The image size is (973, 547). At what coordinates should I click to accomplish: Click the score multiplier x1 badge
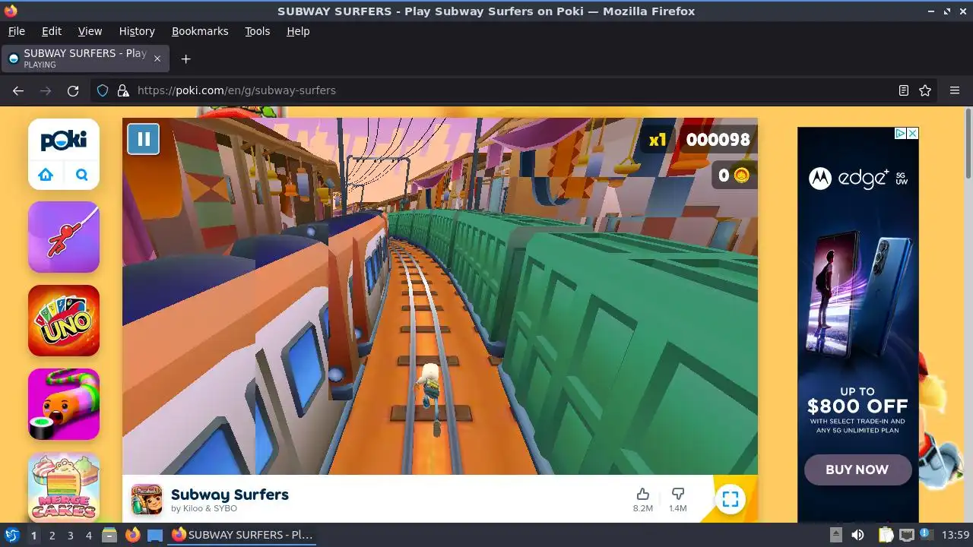[x=658, y=140]
